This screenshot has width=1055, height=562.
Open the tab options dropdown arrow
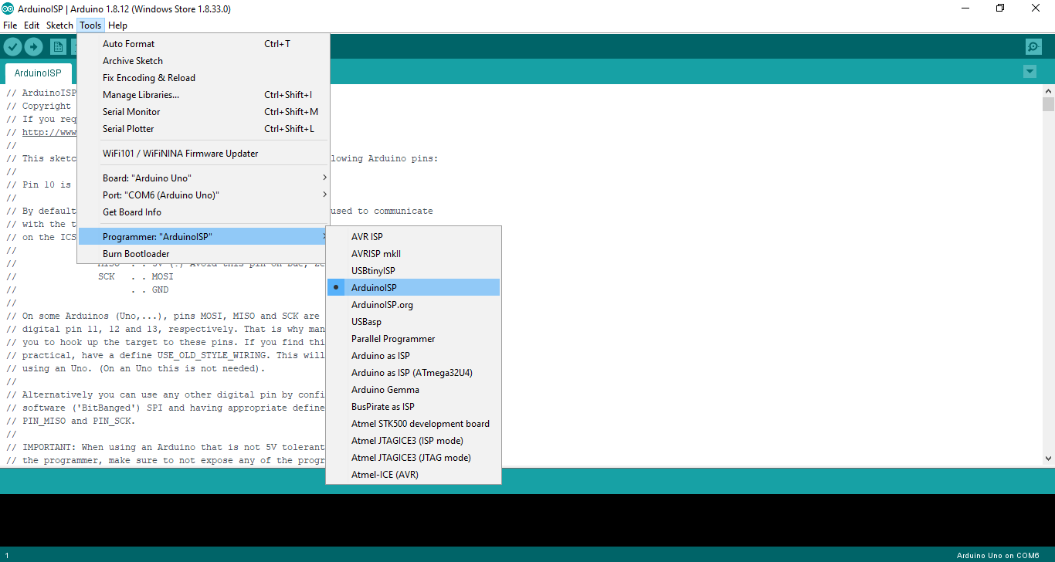(1030, 72)
